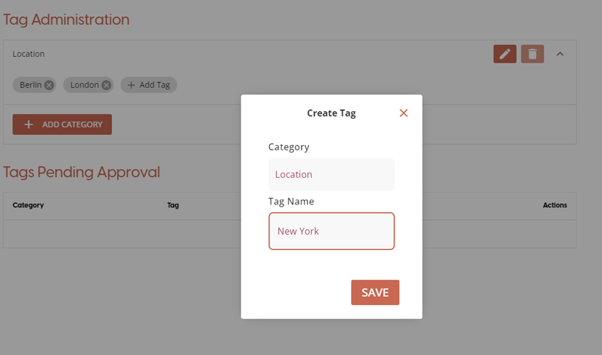Collapse the Location category panel

(x=560, y=54)
